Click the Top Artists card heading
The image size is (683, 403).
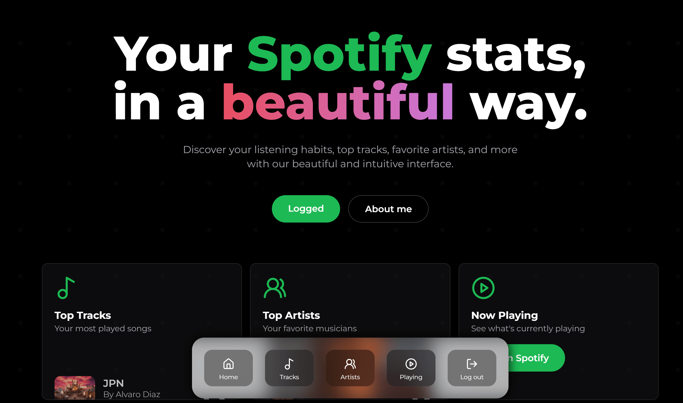291,315
